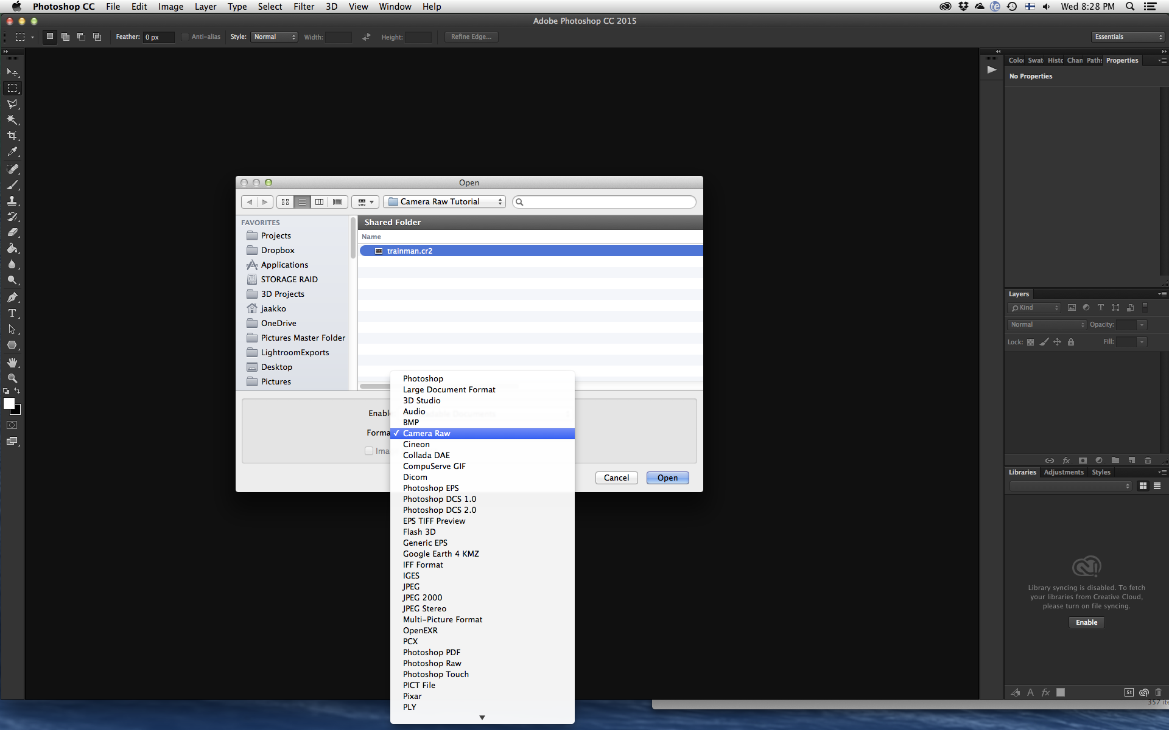Click Enable for library syncing

coord(1086,622)
